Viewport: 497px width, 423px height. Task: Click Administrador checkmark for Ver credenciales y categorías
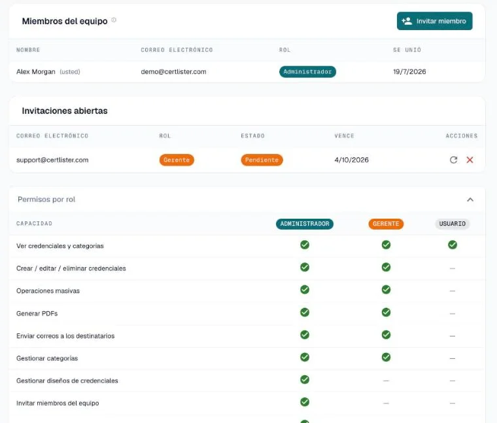pos(305,245)
